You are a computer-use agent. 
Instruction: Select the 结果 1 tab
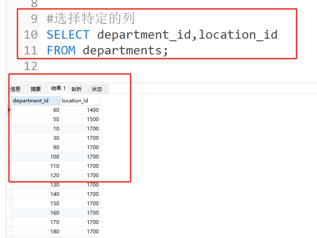tap(58, 88)
